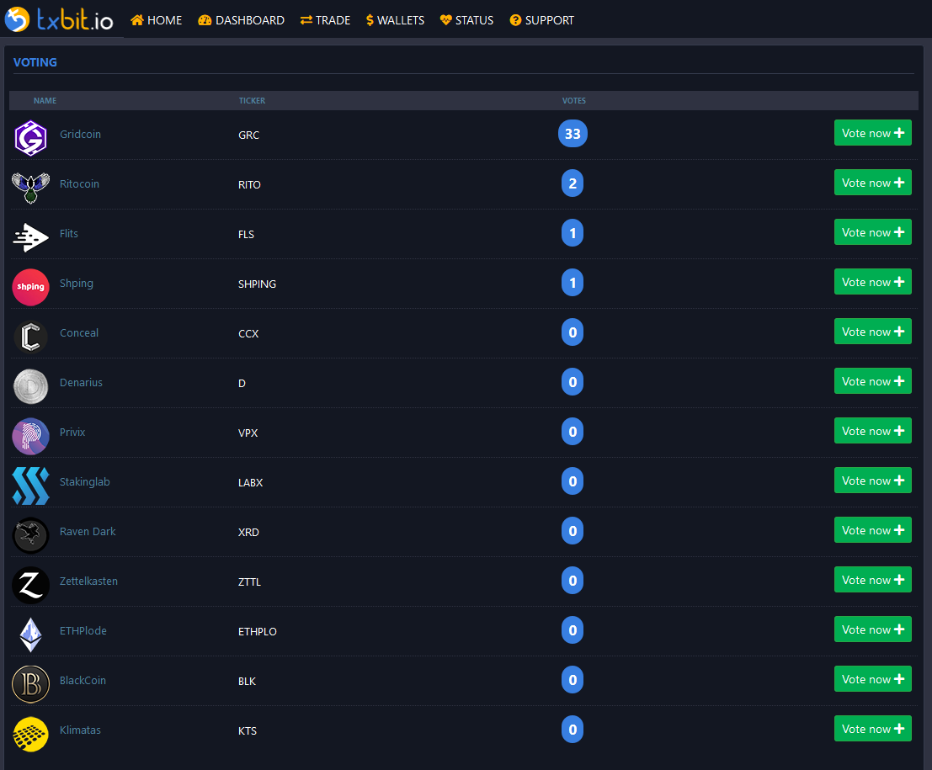This screenshot has width=932, height=770.
Task: Open the WALLETS page
Action: coord(395,20)
